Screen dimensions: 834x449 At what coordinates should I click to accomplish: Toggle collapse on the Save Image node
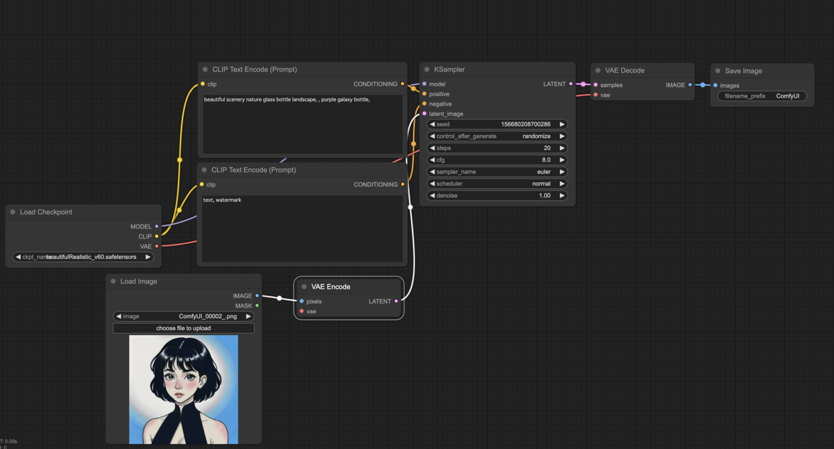point(718,71)
